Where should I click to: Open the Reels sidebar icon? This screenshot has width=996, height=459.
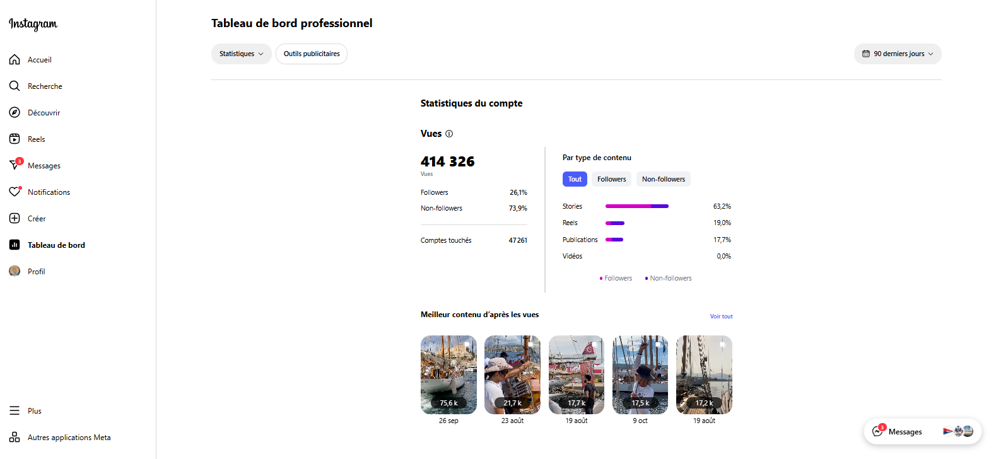click(x=15, y=139)
